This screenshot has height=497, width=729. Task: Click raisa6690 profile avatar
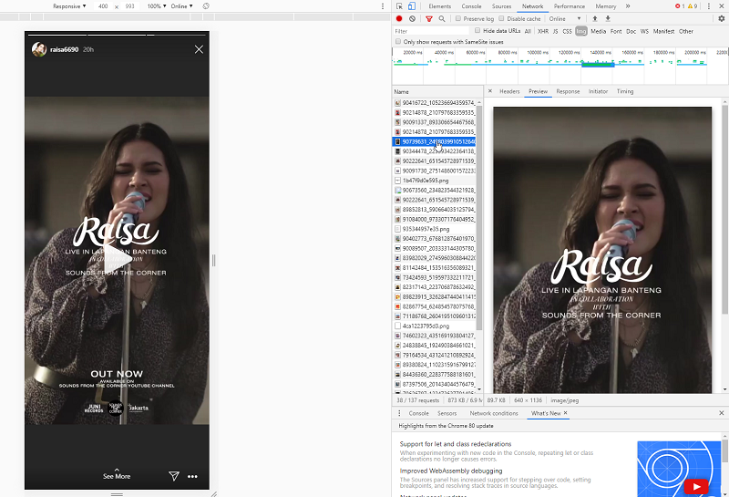point(39,49)
